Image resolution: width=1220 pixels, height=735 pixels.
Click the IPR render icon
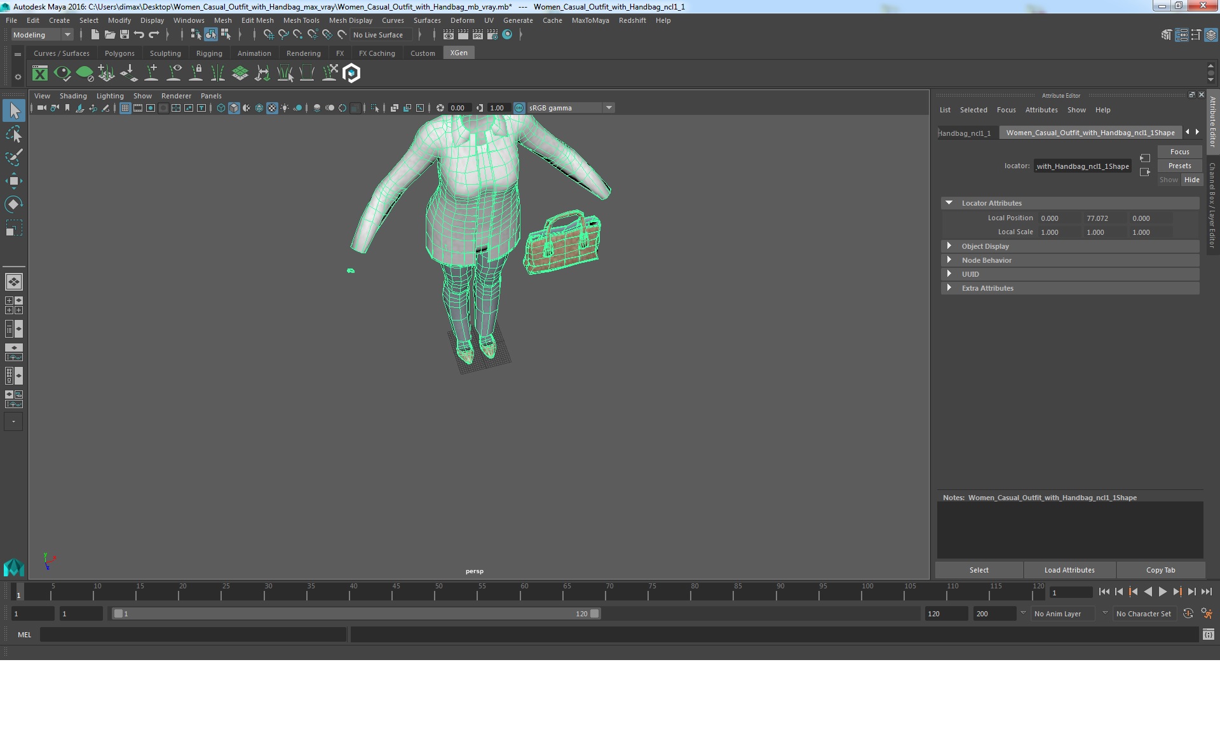tap(477, 35)
